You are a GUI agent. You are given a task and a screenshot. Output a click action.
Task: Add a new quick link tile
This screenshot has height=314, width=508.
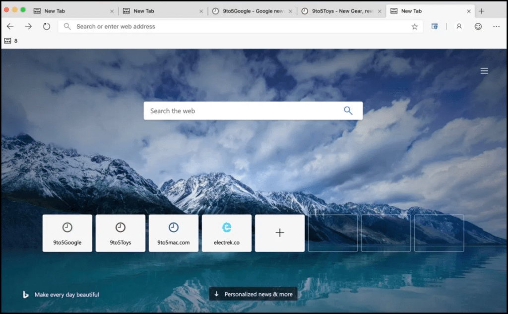coord(280,233)
